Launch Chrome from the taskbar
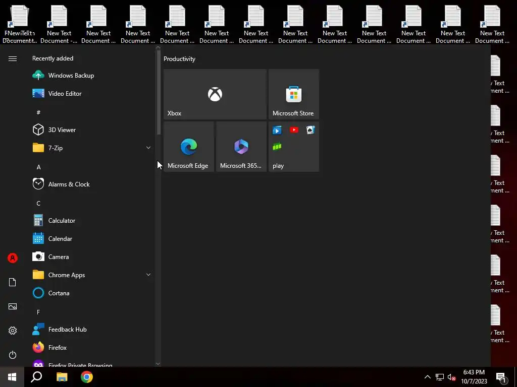517x387 pixels. [x=87, y=377]
